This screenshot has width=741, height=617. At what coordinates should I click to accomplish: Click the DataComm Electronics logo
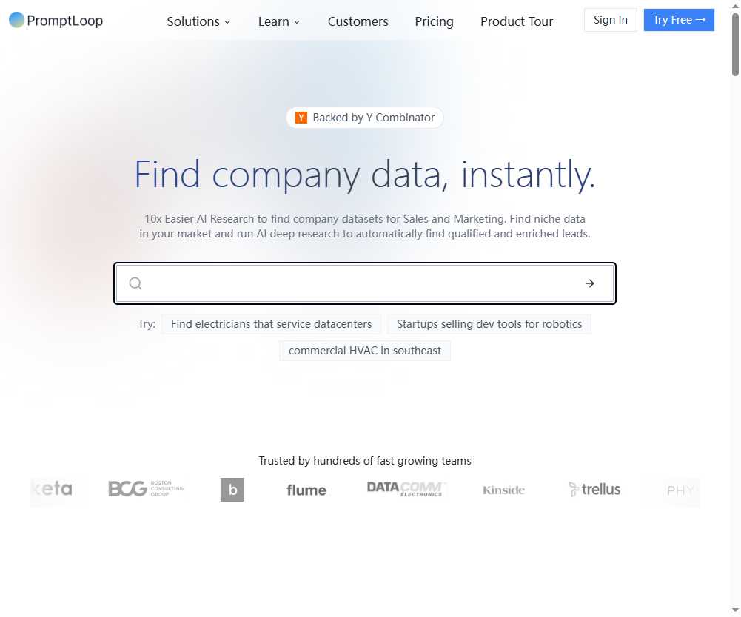(405, 489)
